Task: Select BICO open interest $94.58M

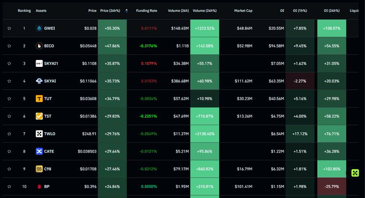Action: pos(276,46)
